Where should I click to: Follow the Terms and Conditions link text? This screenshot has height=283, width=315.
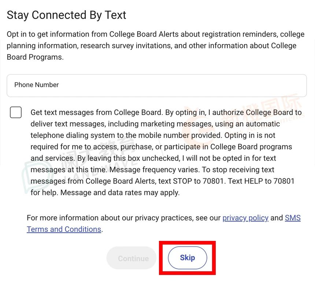(64, 230)
